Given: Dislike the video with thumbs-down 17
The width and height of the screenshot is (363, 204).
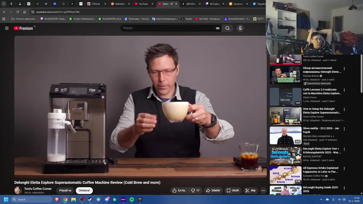Looking at the screenshot, I should coord(195,190).
